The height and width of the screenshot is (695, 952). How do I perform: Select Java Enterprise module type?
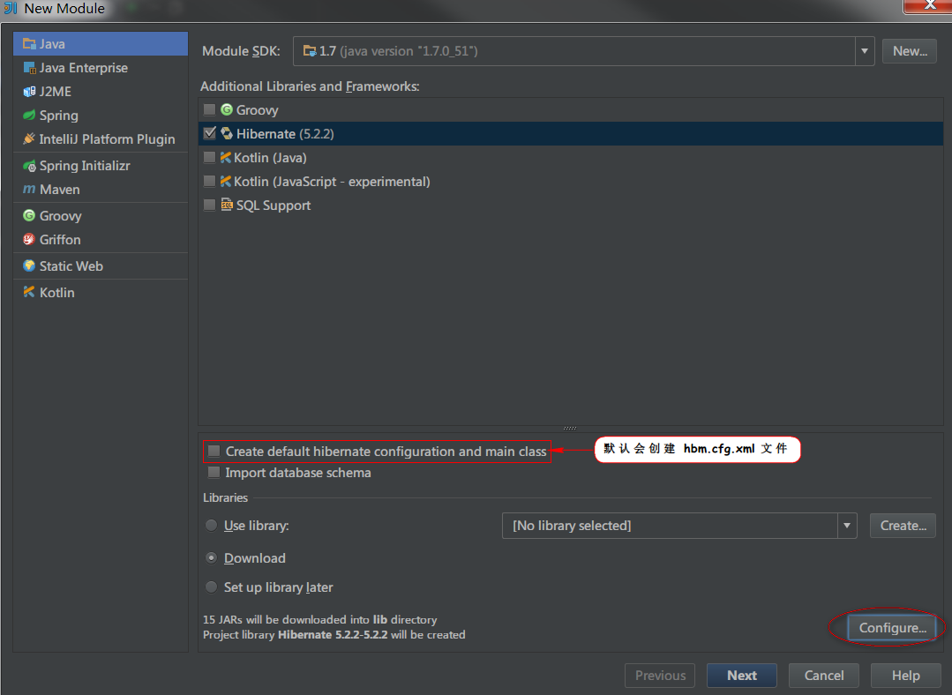tap(101, 67)
